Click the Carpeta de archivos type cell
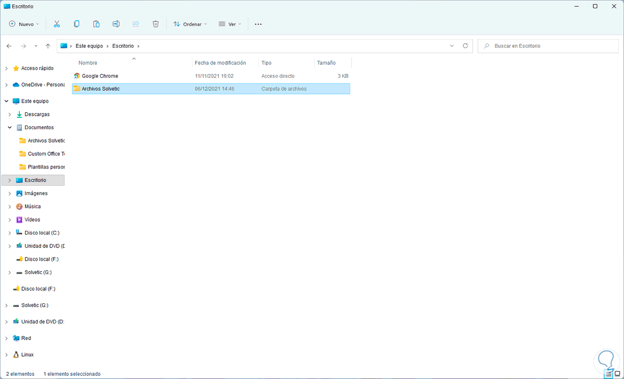Image resolution: width=624 pixels, height=379 pixels. (x=284, y=89)
